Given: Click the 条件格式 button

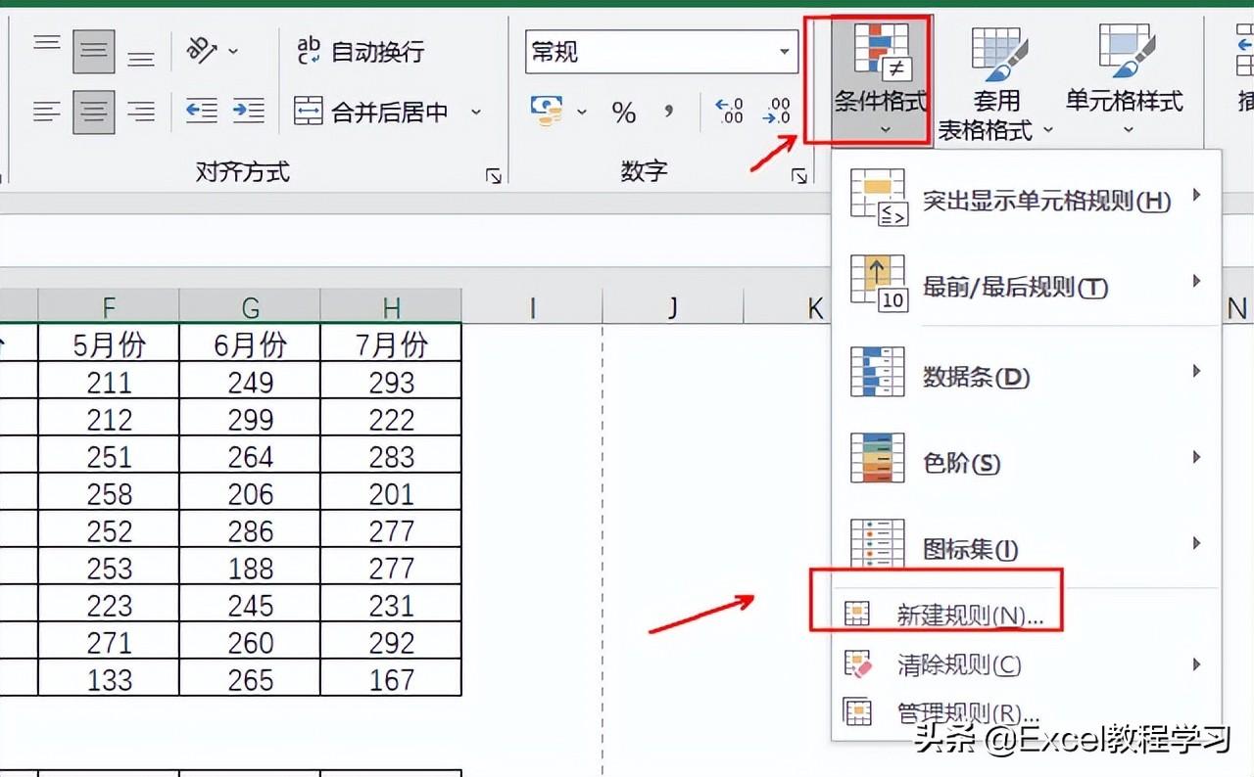Looking at the screenshot, I should [881, 81].
